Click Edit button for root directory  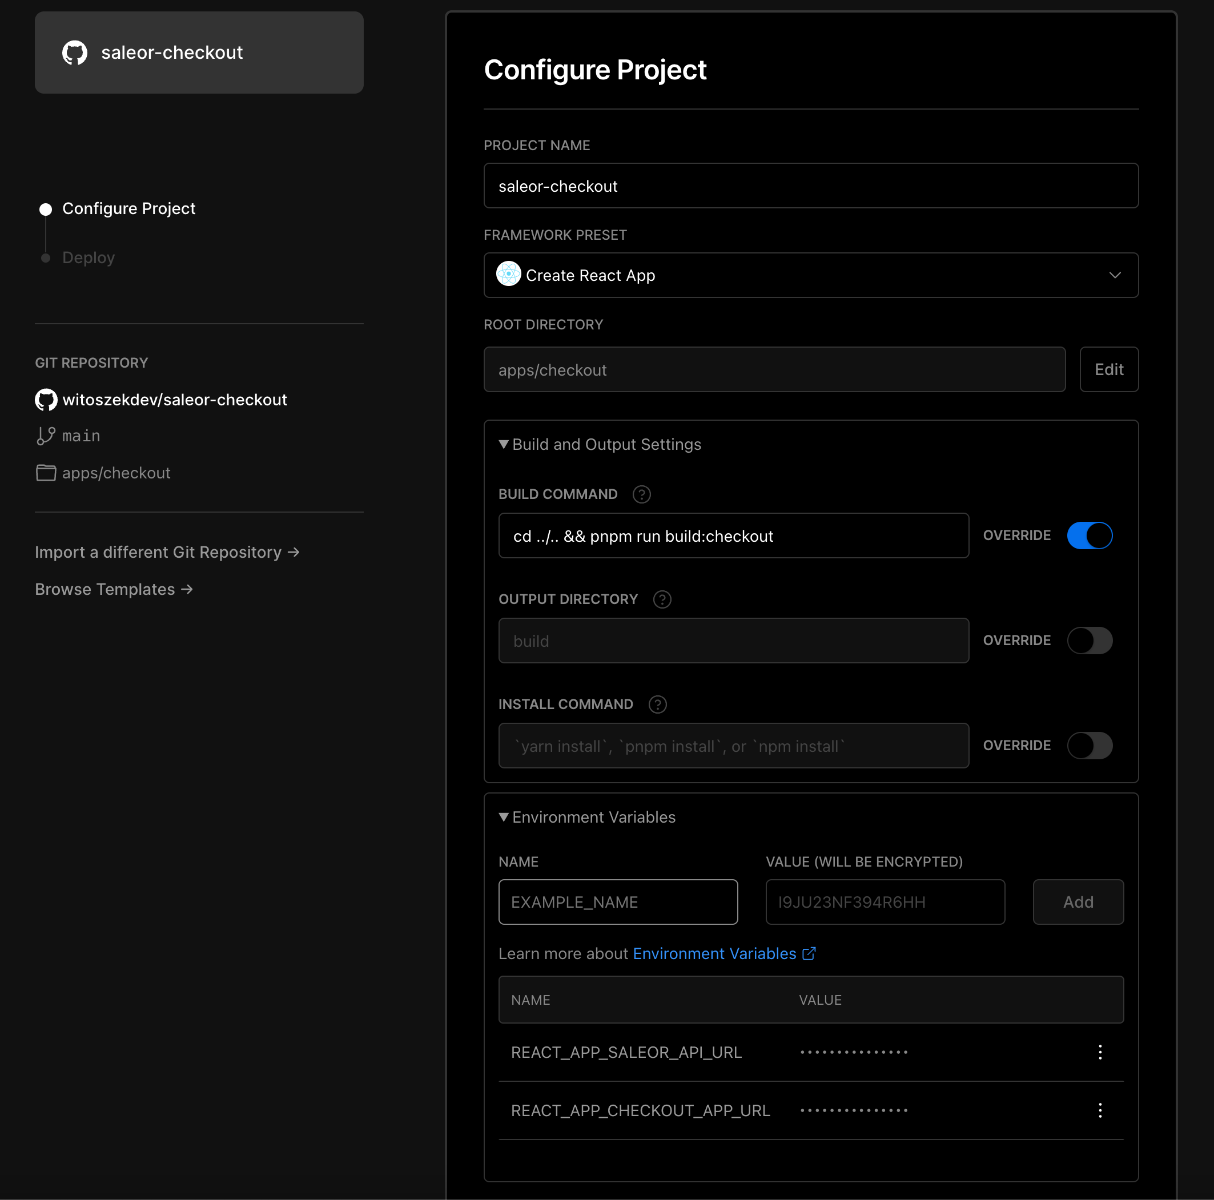click(x=1108, y=369)
